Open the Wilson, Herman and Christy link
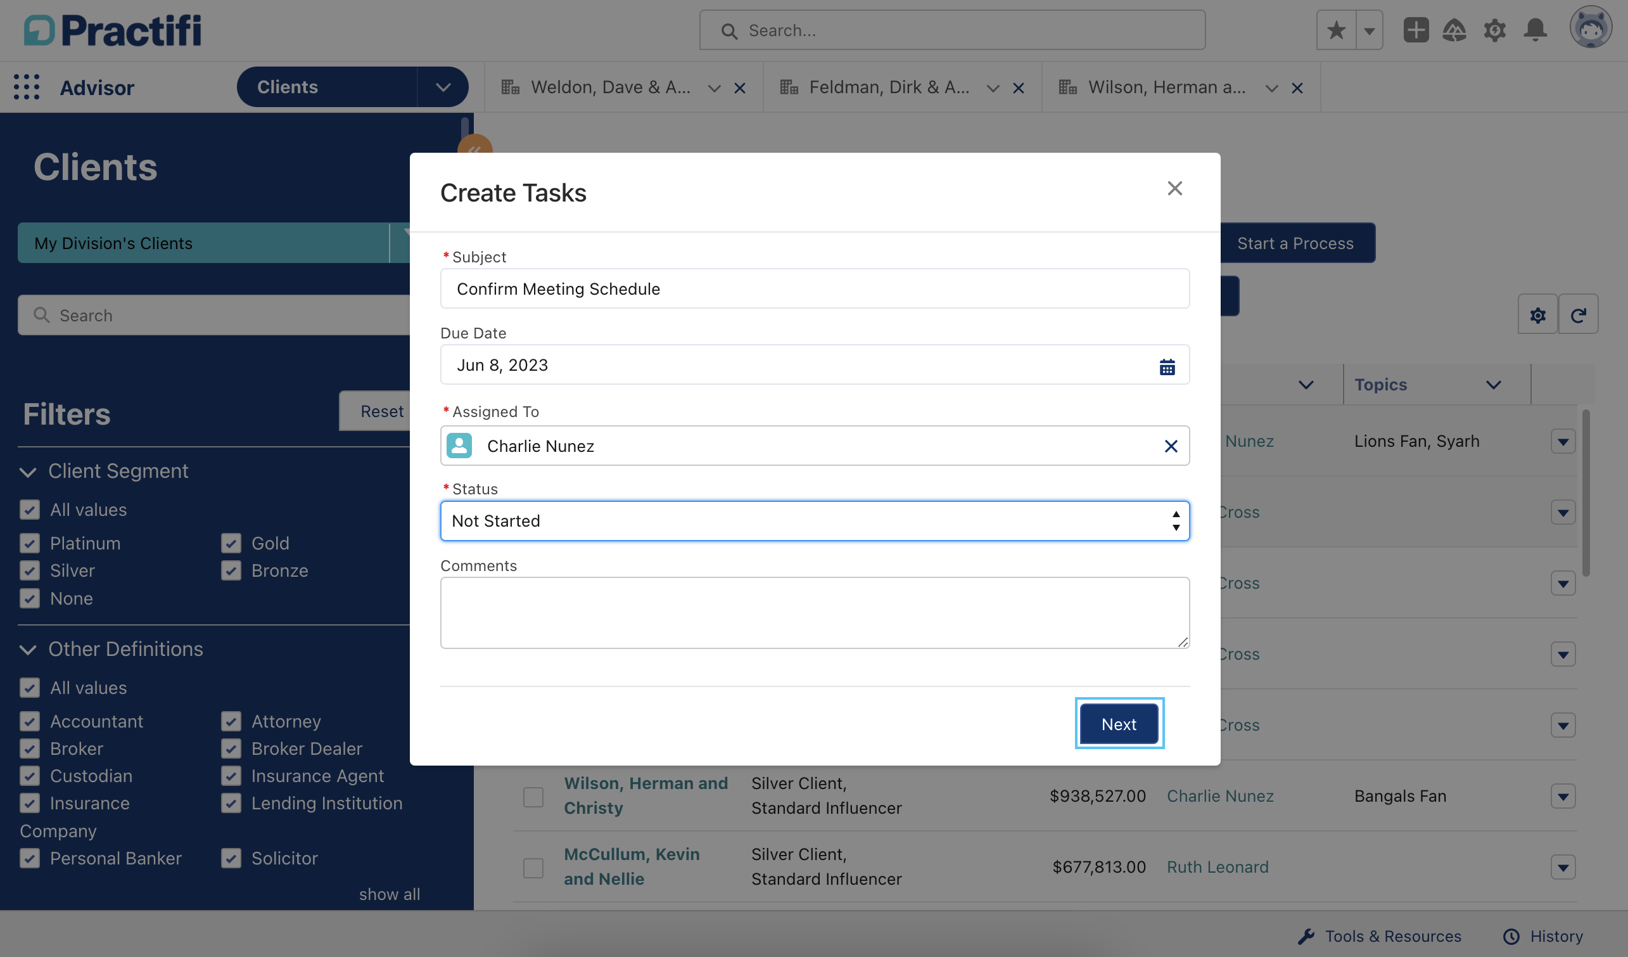Viewport: 1628px width, 957px height. (645, 795)
